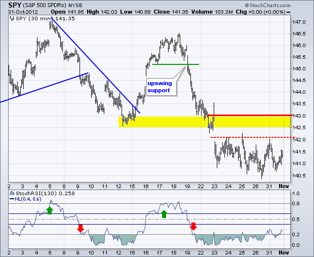The image size is (314, 257).
Task: Click the first green up arrow on StochRSI
Action: coord(50,210)
